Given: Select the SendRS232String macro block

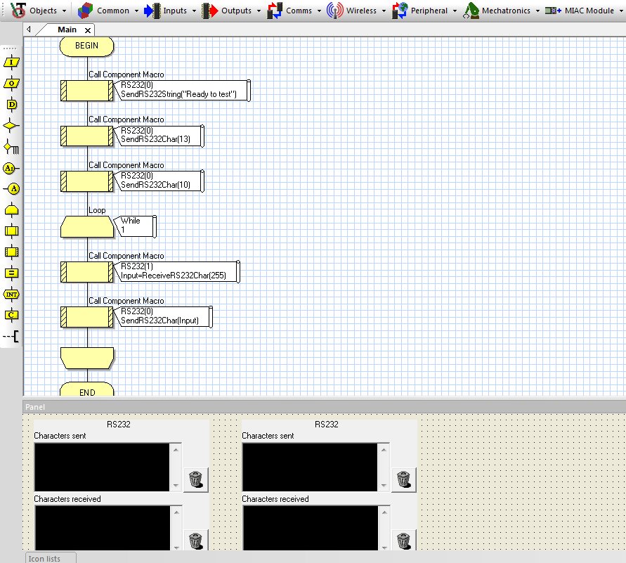Looking at the screenshot, I should coord(86,91).
